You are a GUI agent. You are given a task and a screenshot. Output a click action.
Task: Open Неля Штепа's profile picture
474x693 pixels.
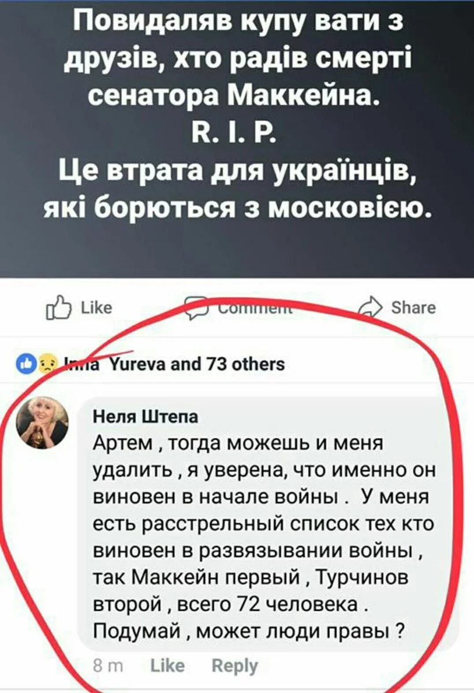(x=42, y=422)
